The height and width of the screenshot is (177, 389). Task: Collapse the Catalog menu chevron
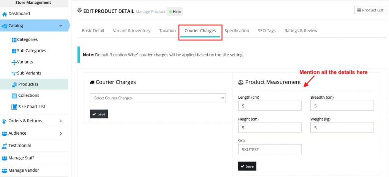[61, 26]
